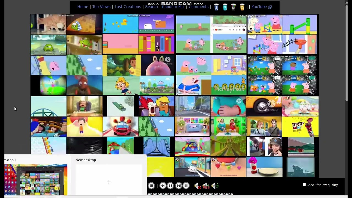
Task: Mute all sound with the red X speaker
Action: [x=197, y=186]
